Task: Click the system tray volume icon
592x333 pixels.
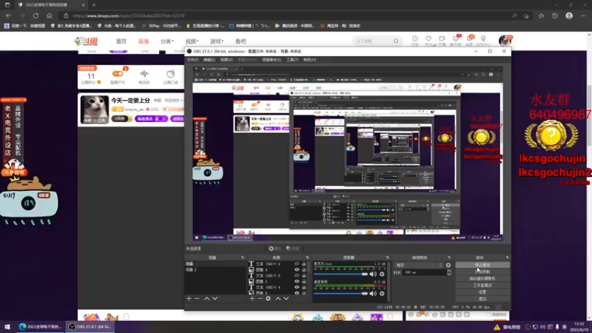Action: 542,327
